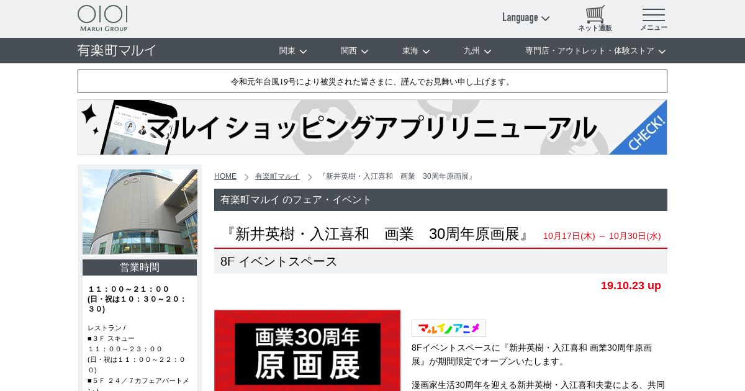Open the shopping cart ネット通販 icon
The width and height of the screenshot is (745, 391).
pyautogui.click(x=595, y=19)
